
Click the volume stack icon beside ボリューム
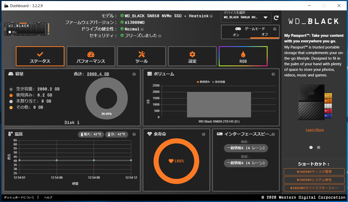[150, 74]
